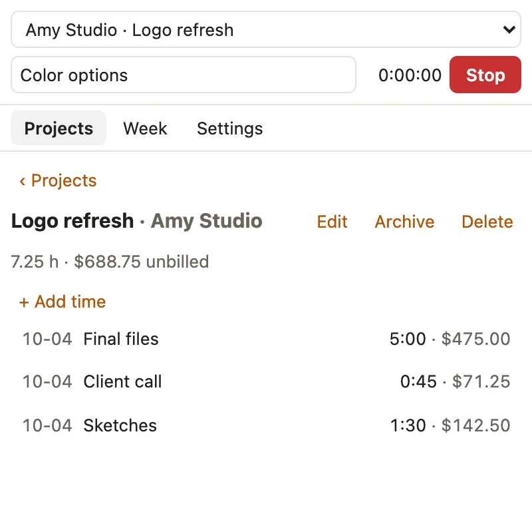Archive the Logo refresh project

[x=404, y=222]
